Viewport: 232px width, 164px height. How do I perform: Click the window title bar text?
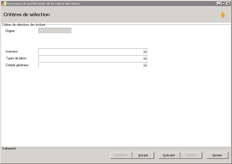[43, 4]
